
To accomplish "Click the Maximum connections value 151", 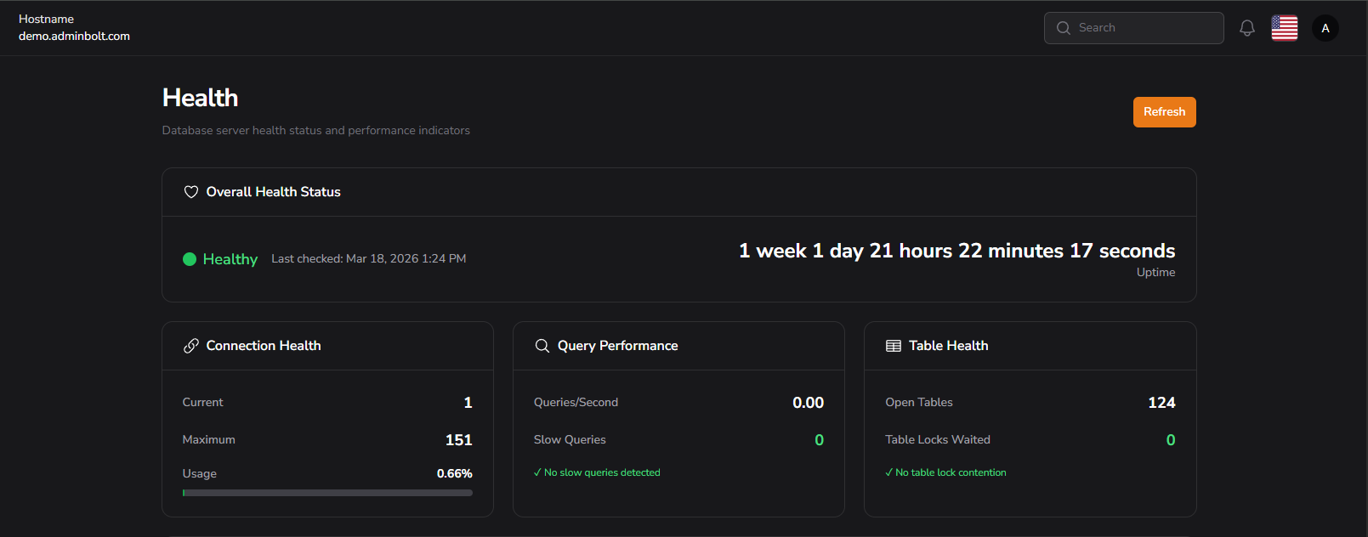I will pos(458,440).
